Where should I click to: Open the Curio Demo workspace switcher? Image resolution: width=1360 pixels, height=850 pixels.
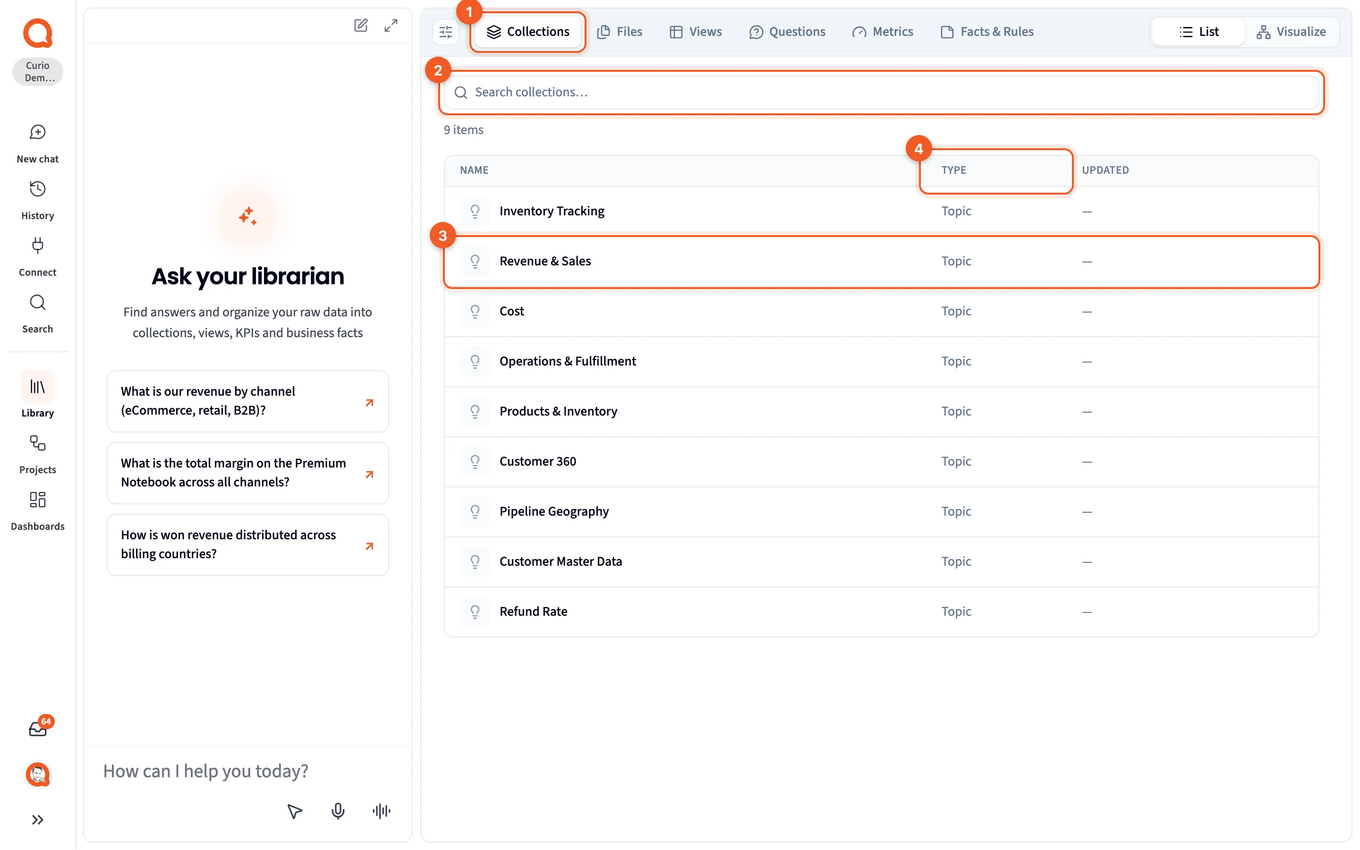coord(38,71)
